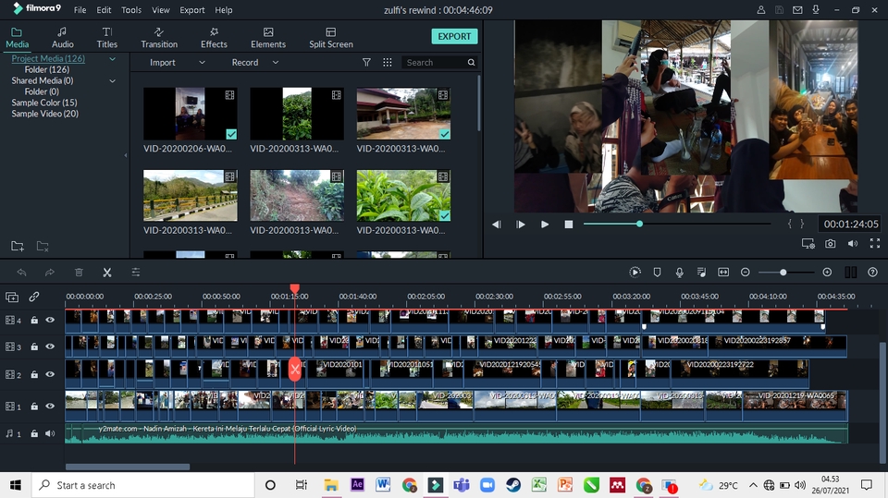Click the Delete trash icon
888x498 pixels.
point(79,273)
